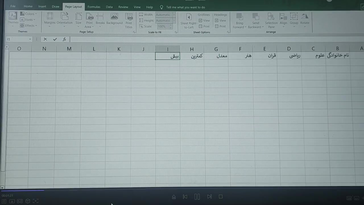This screenshot has height=205, width=364.
Task: Click the Send Backward icon
Action: 256,17
